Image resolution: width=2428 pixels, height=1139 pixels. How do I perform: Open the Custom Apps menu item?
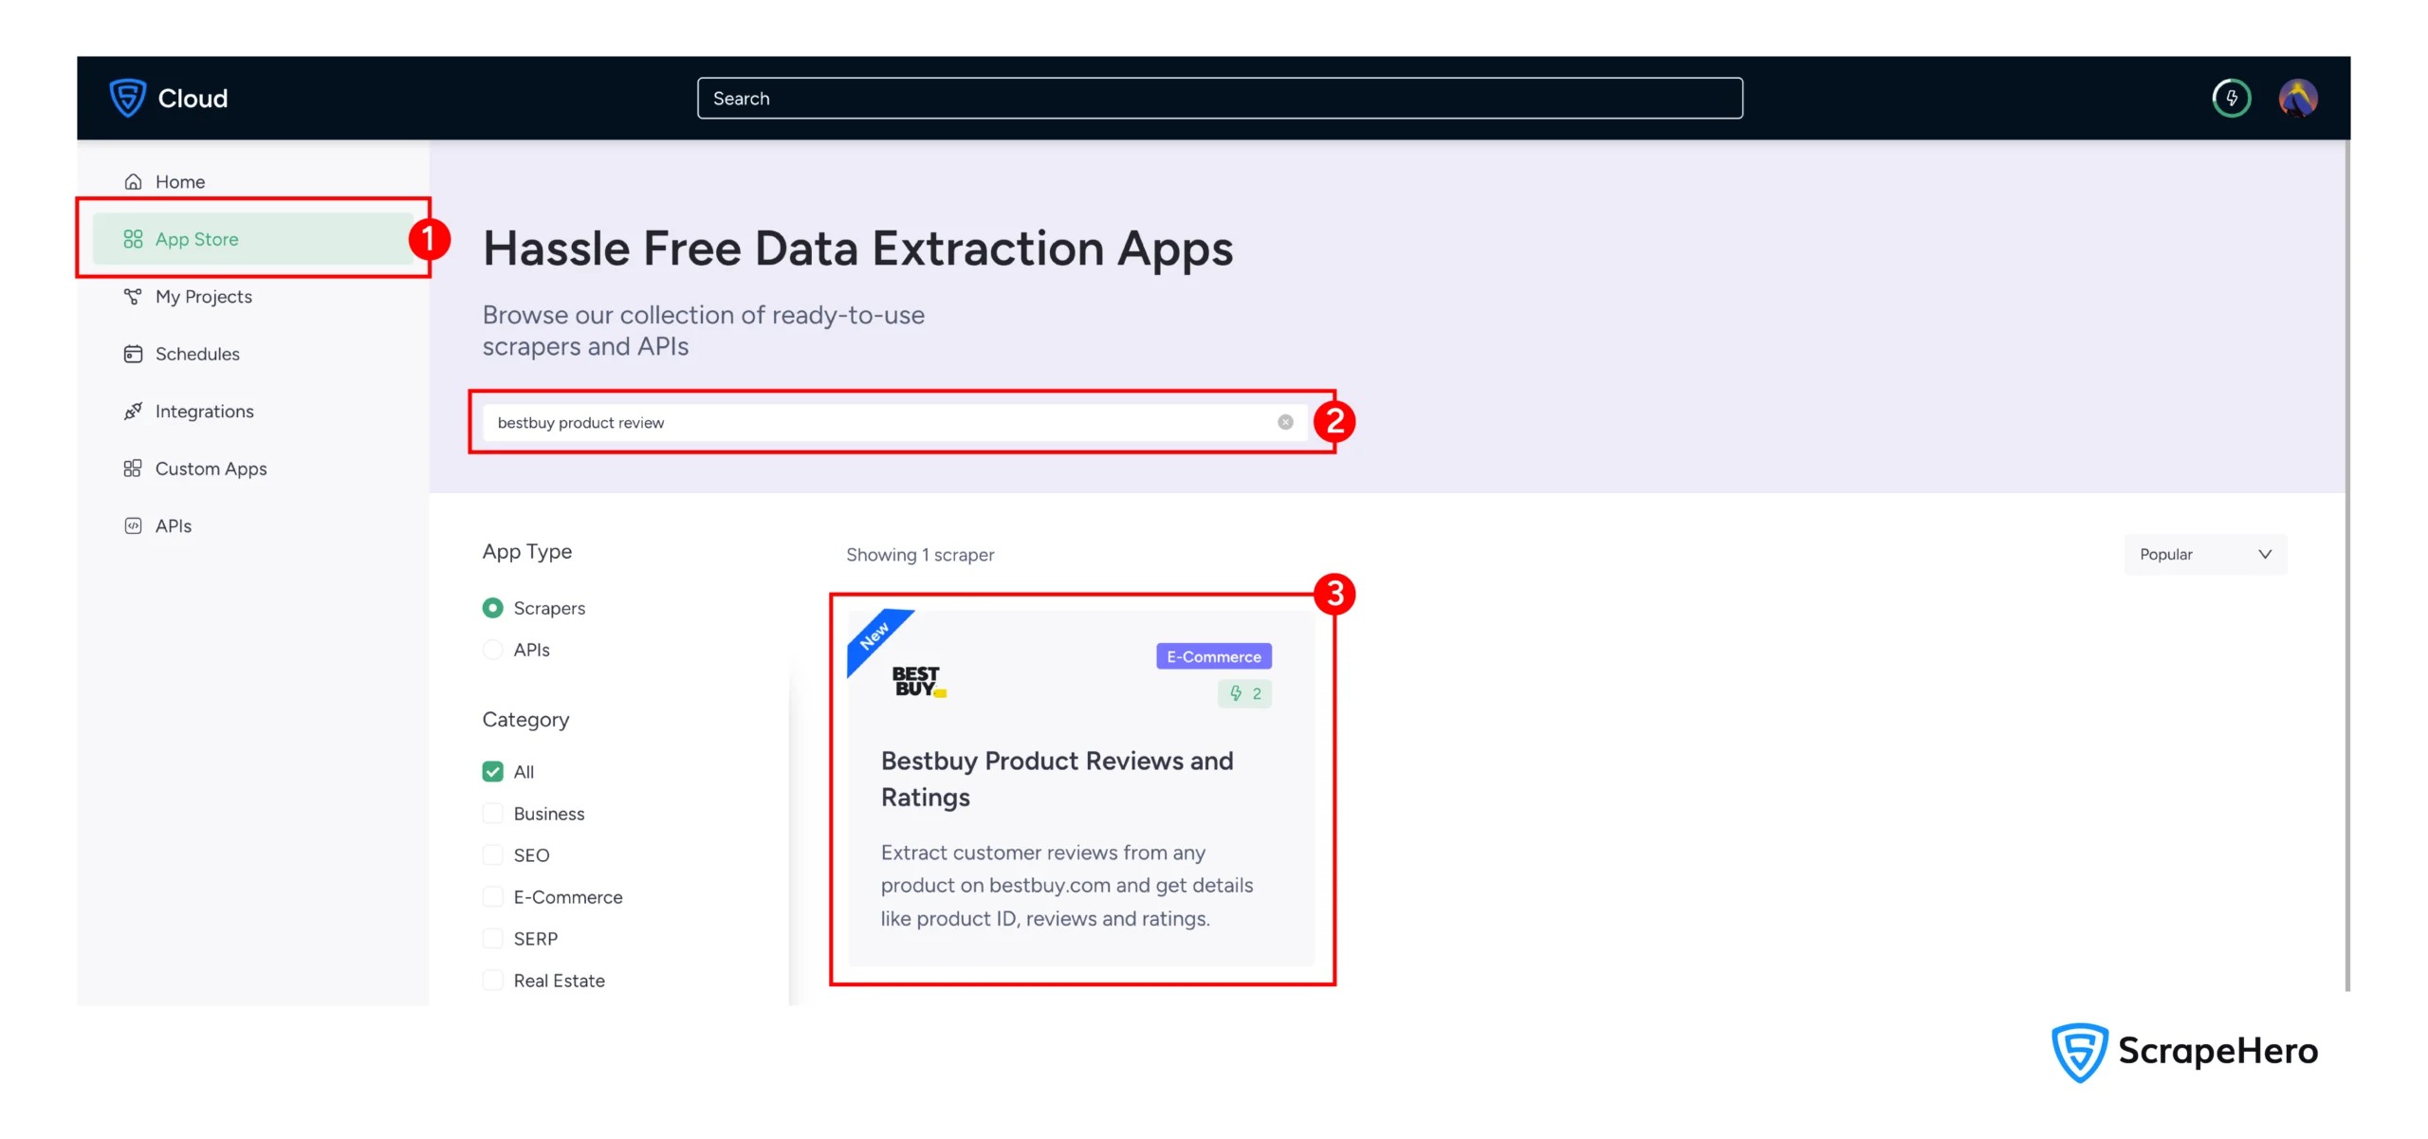[211, 468]
